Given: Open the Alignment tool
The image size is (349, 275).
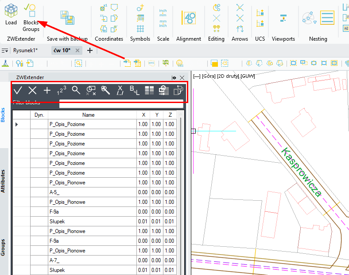Looking at the screenshot, I should pyautogui.click(x=189, y=18).
